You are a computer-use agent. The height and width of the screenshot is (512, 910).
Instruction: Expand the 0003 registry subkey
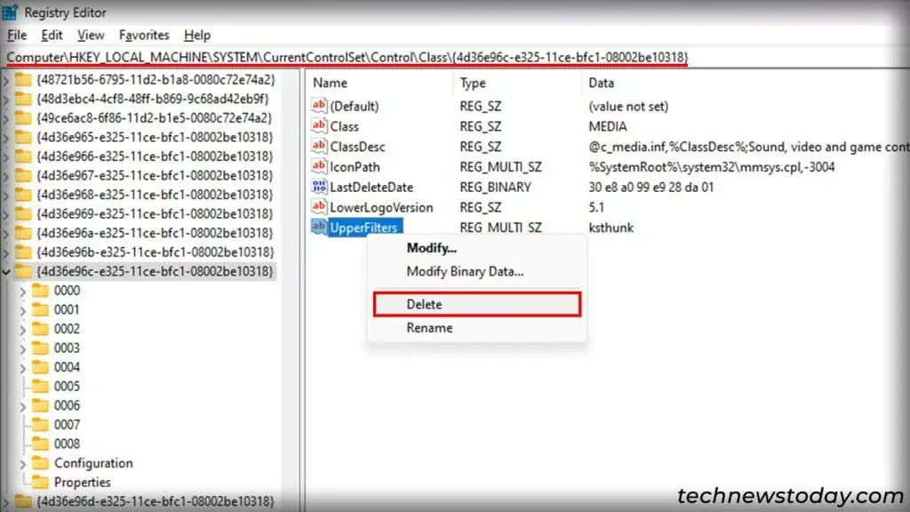pyautogui.click(x=22, y=347)
